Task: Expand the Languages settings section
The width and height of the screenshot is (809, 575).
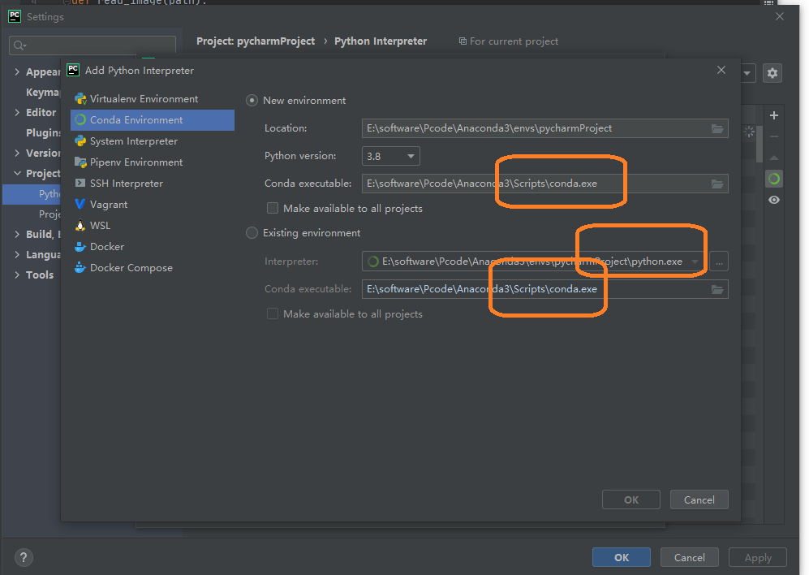Action: tap(17, 255)
